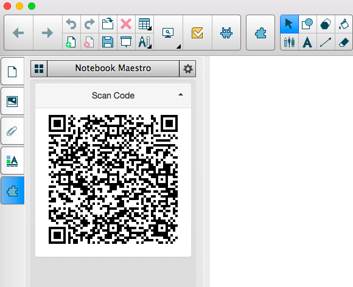Open the screen view options dropdown
Viewport: 353px width, 287px height.
coord(168,33)
